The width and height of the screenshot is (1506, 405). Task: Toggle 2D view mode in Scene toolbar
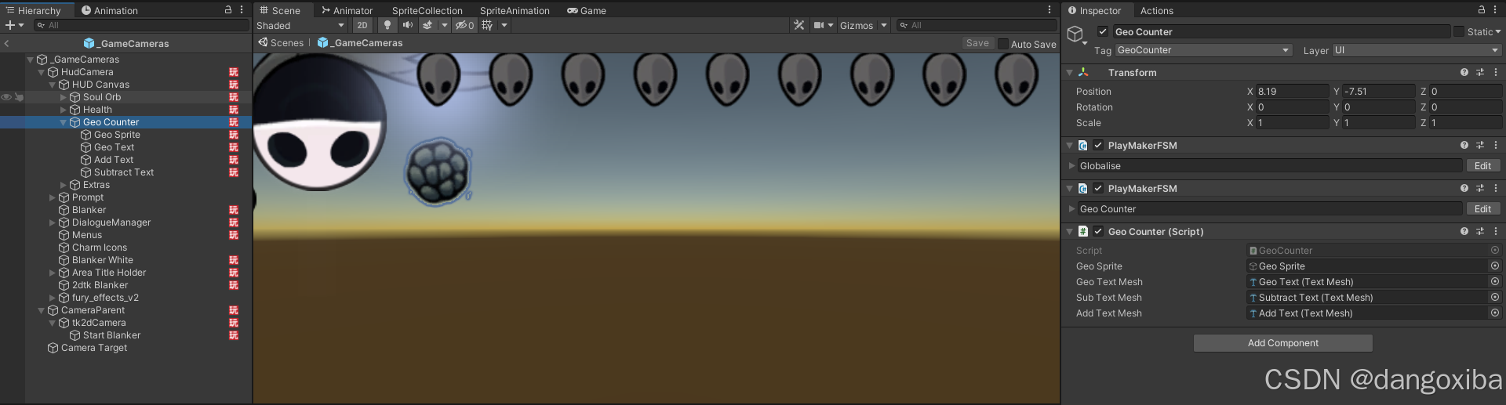[x=362, y=25]
